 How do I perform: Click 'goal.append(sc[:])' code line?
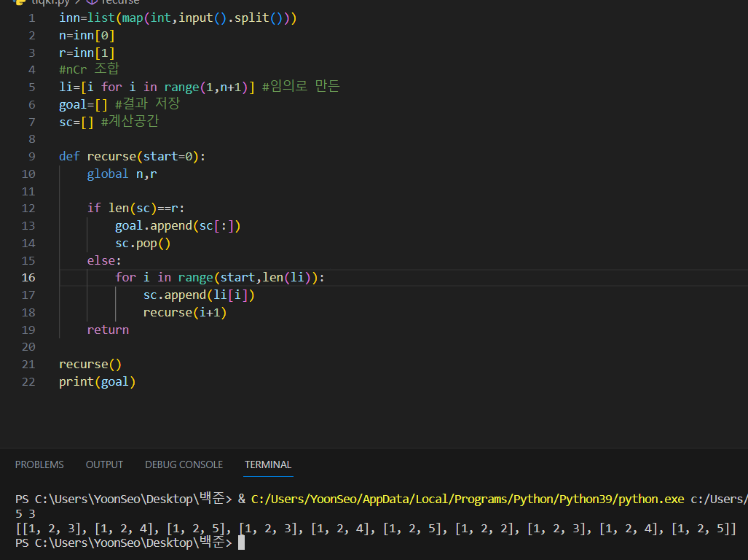pos(178,226)
